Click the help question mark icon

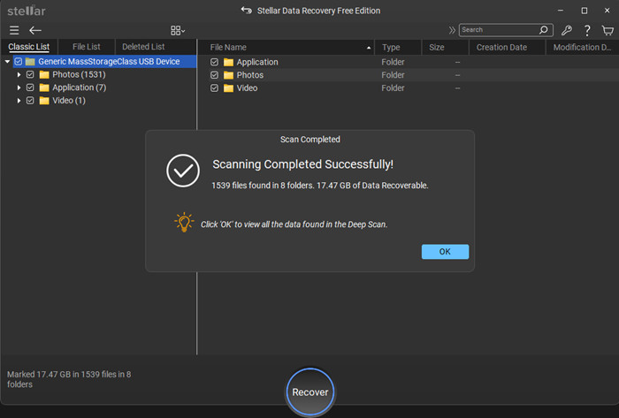587,30
